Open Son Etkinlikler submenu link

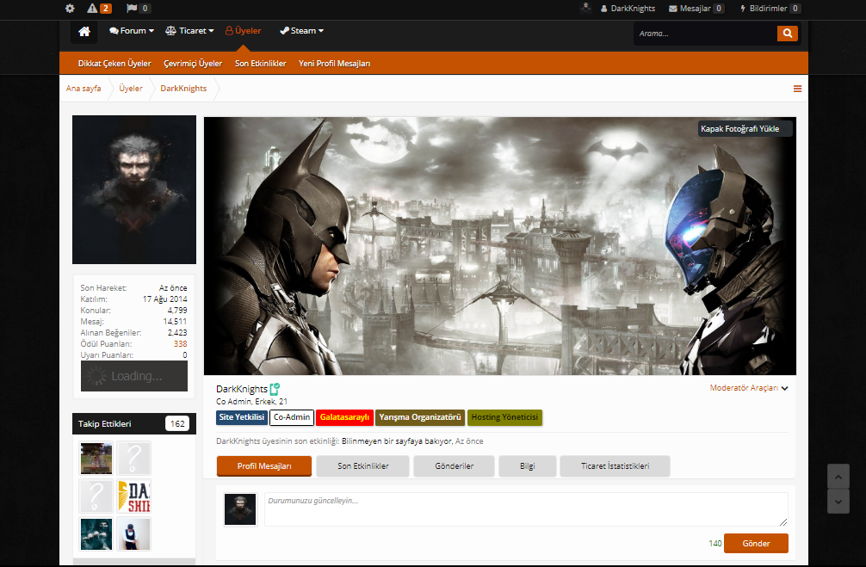(261, 64)
